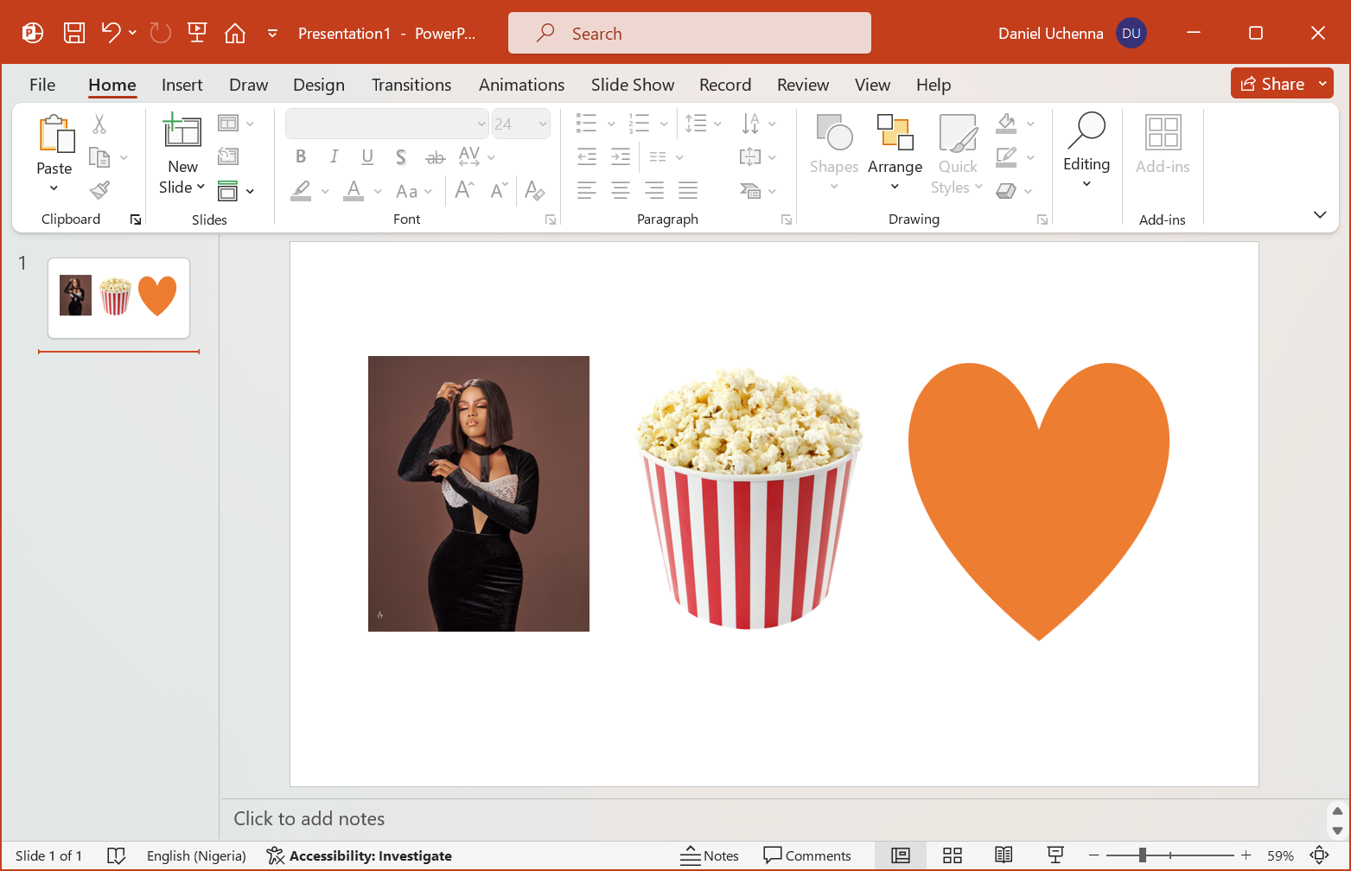
Task: Click the Format Painter brush icon
Action: click(100, 190)
